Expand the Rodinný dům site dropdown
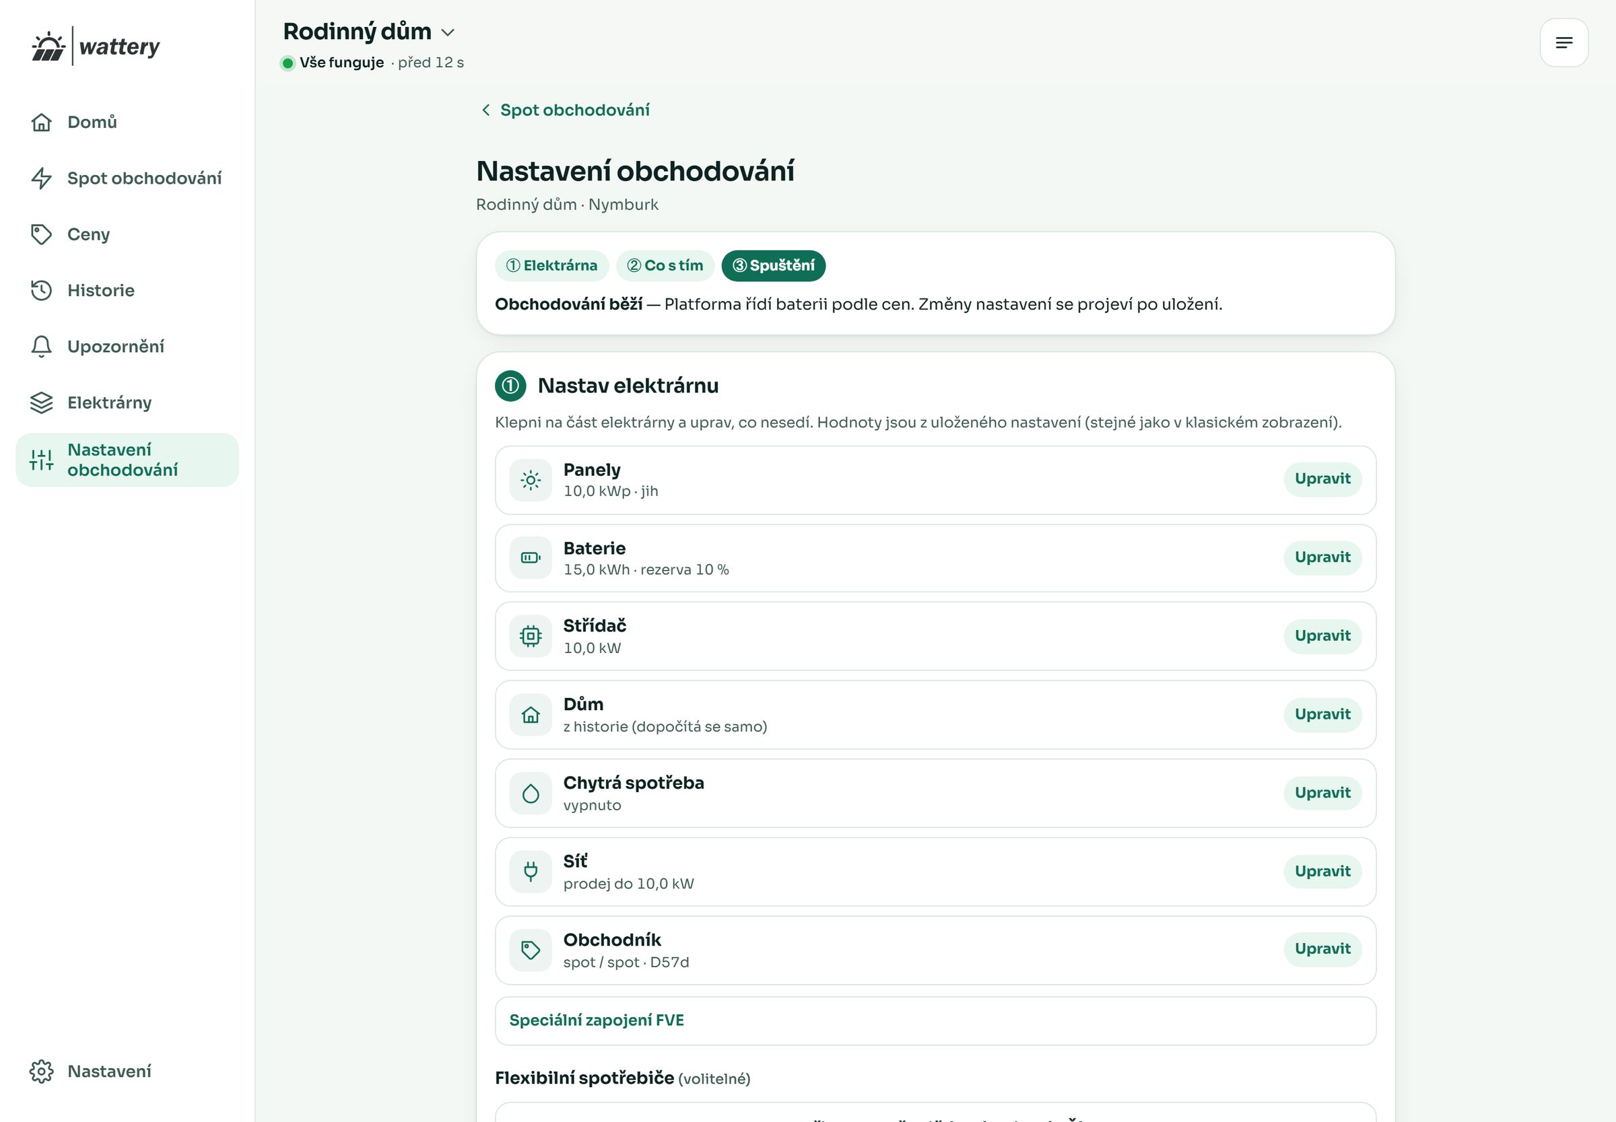 point(368,32)
